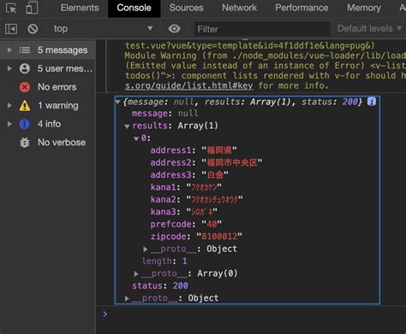Expand __proto__: Object under zipcode
This screenshot has width=406, height=334.
pyautogui.click(x=146, y=249)
